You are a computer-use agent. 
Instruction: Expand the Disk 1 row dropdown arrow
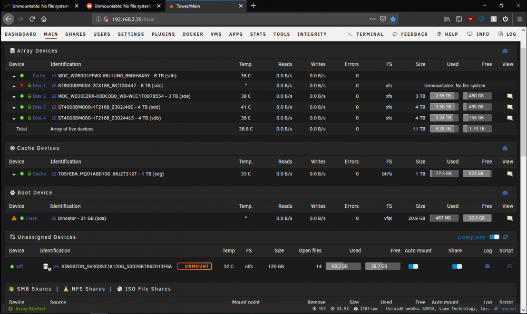pos(14,86)
